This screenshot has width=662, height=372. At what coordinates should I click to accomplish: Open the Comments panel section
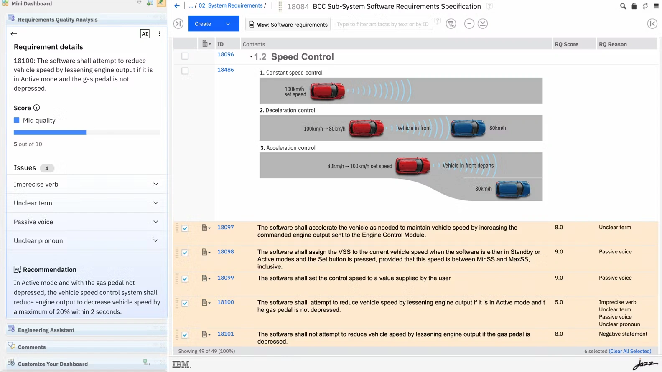click(x=32, y=347)
